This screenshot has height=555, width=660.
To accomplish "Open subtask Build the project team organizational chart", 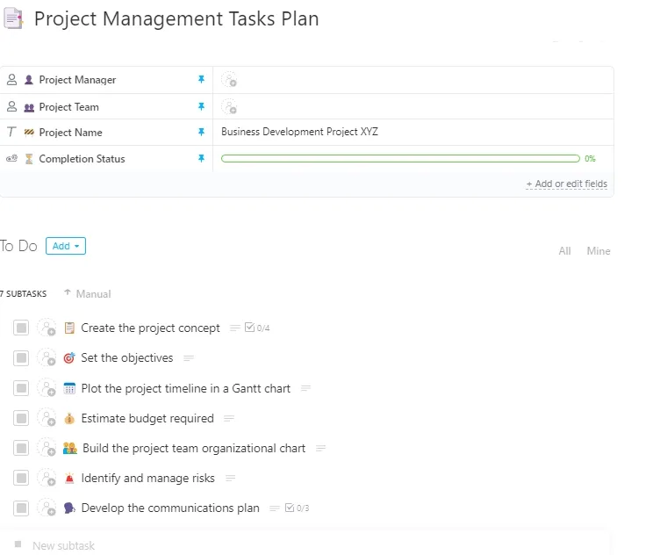I will pyautogui.click(x=194, y=448).
